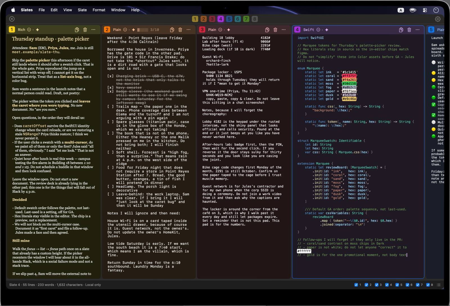This screenshot has width=450, height=306.
Task: Switch to slate tab 6 in top strip
Action: 238,19
